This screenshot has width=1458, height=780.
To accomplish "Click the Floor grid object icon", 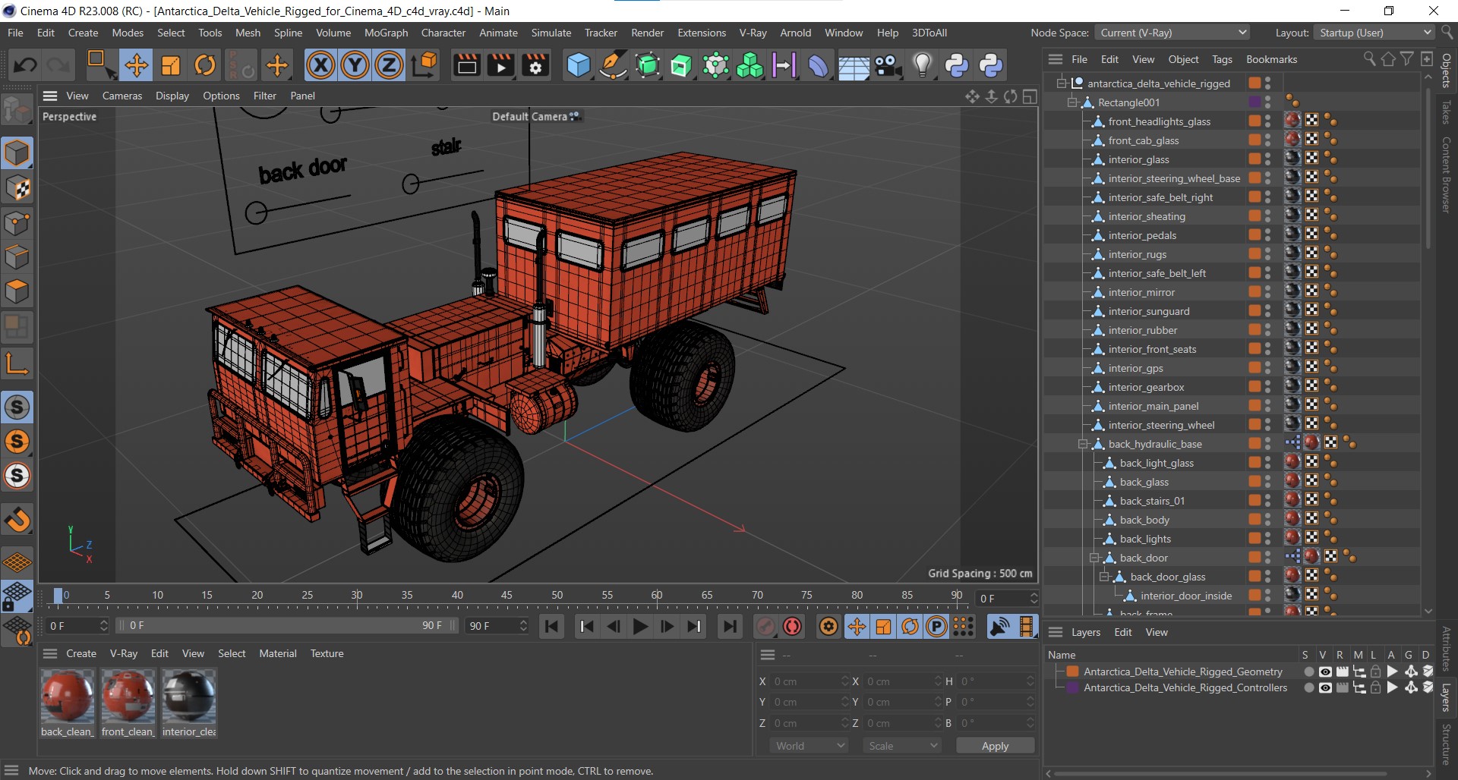I will (854, 65).
